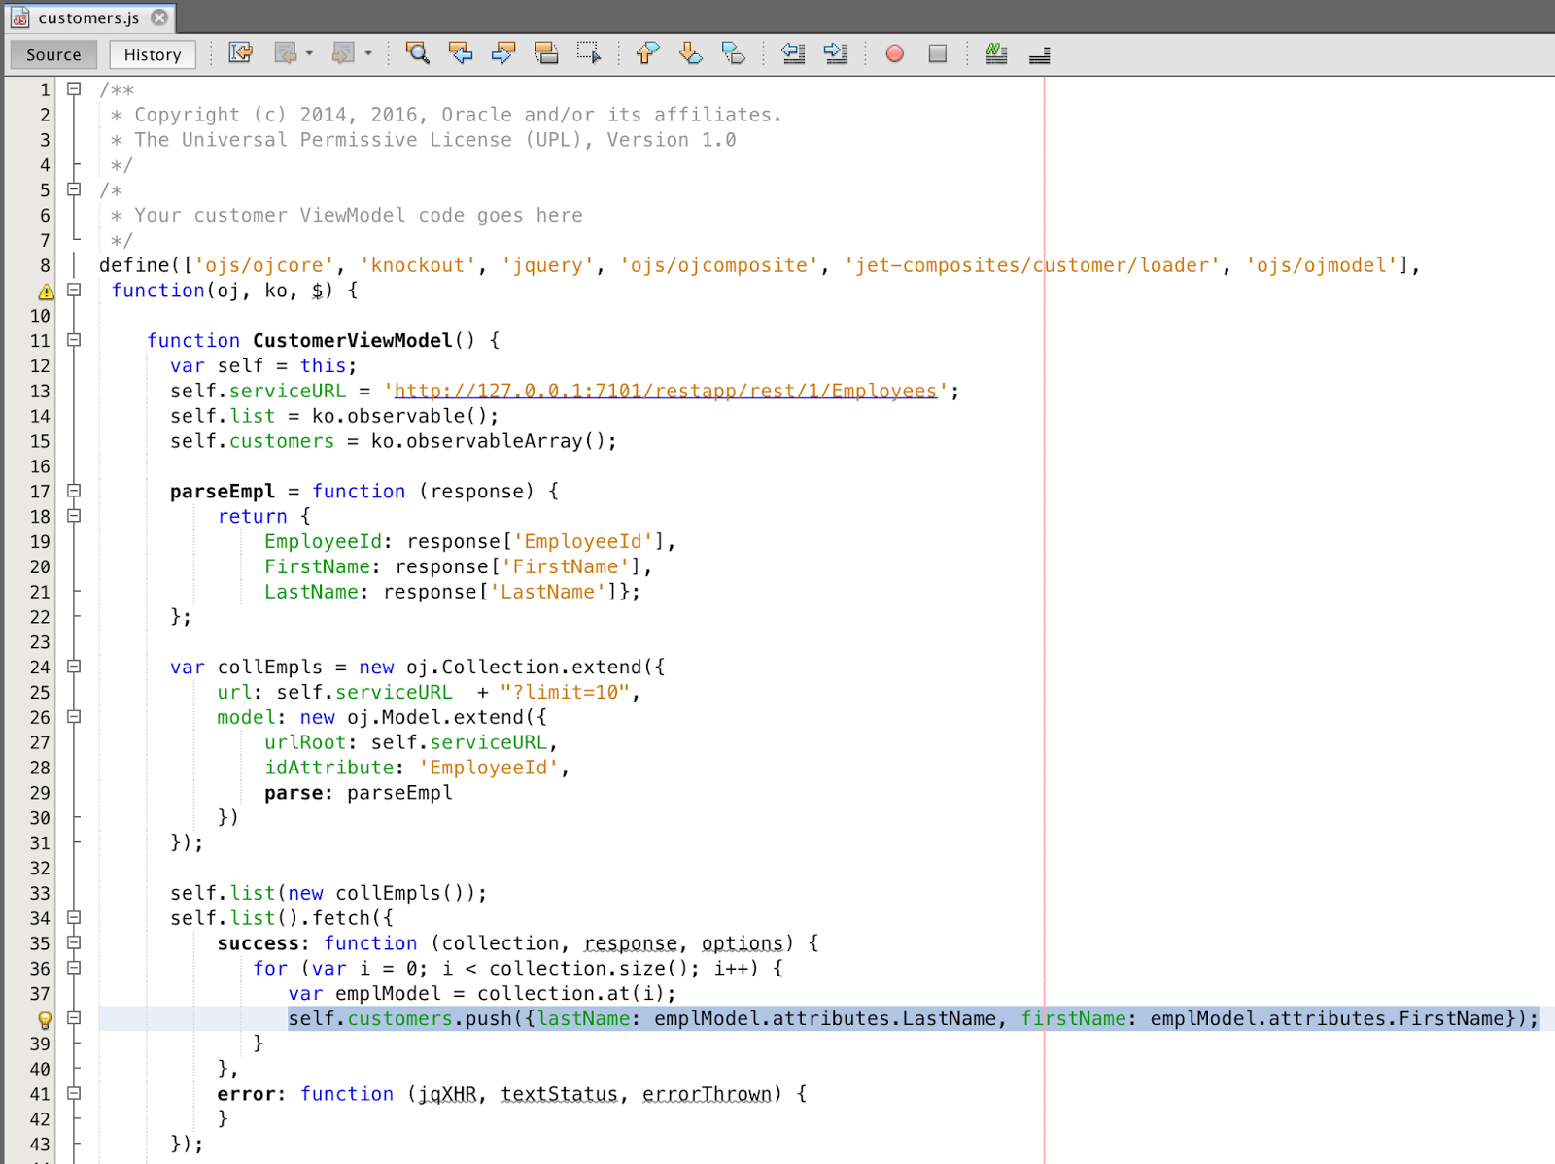Image resolution: width=1555 pixels, height=1164 pixels.
Task: Click the Source button
Action: point(52,54)
